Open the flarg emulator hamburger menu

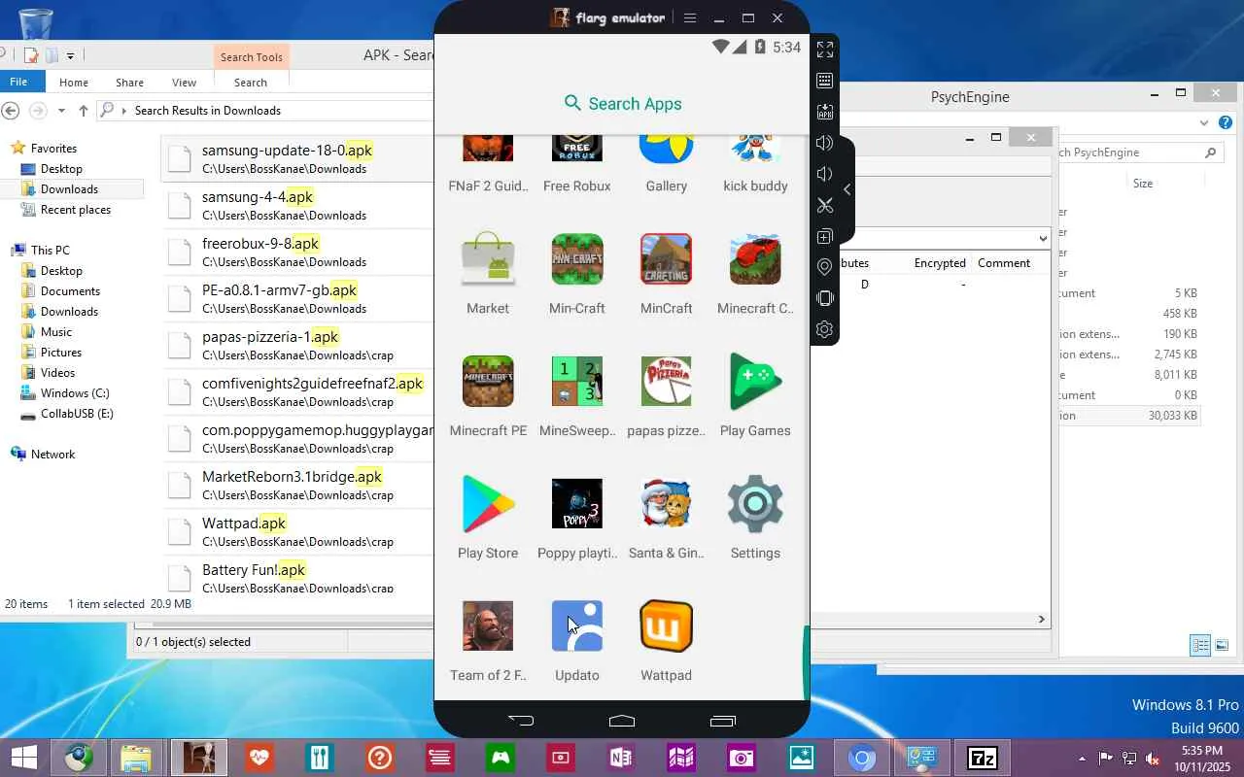click(x=690, y=17)
